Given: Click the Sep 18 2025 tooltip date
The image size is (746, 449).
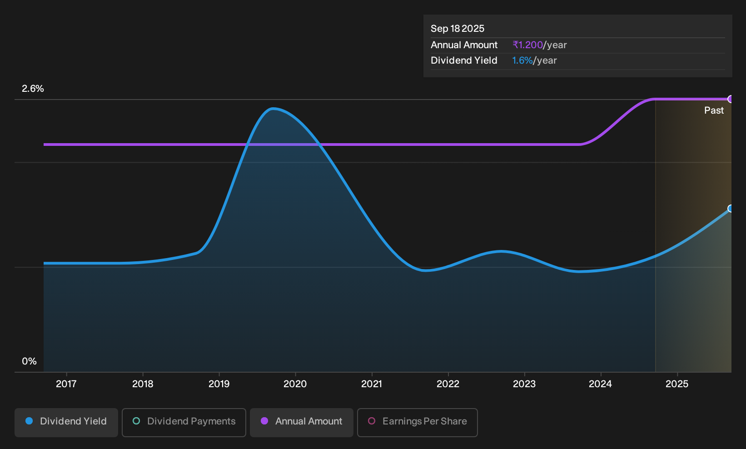Looking at the screenshot, I should pos(458,29).
